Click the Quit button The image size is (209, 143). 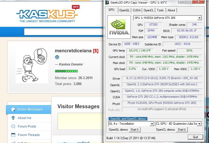[x=195, y=137]
